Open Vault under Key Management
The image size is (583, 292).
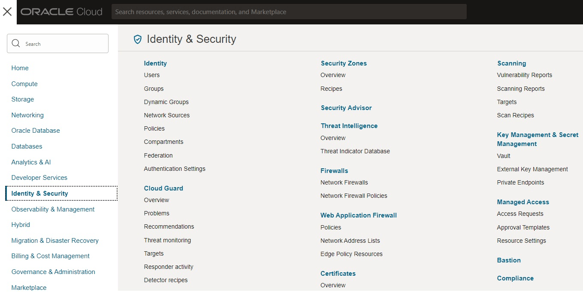click(x=504, y=156)
